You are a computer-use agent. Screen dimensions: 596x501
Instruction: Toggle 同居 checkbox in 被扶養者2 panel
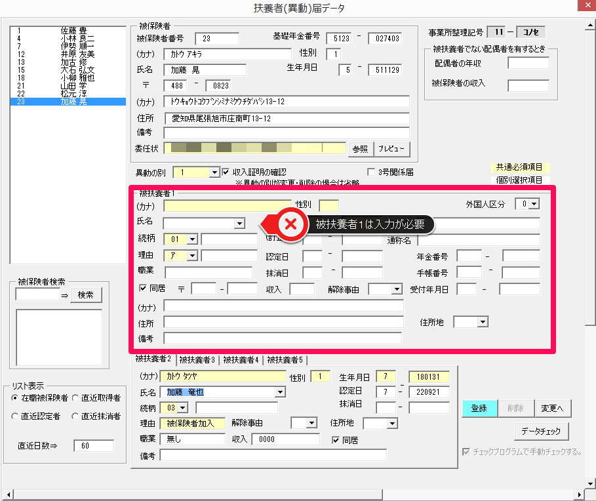point(336,440)
